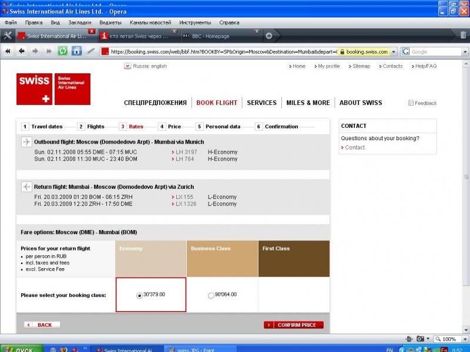
Task: Click the camera icon in status bar
Action: (420, 339)
